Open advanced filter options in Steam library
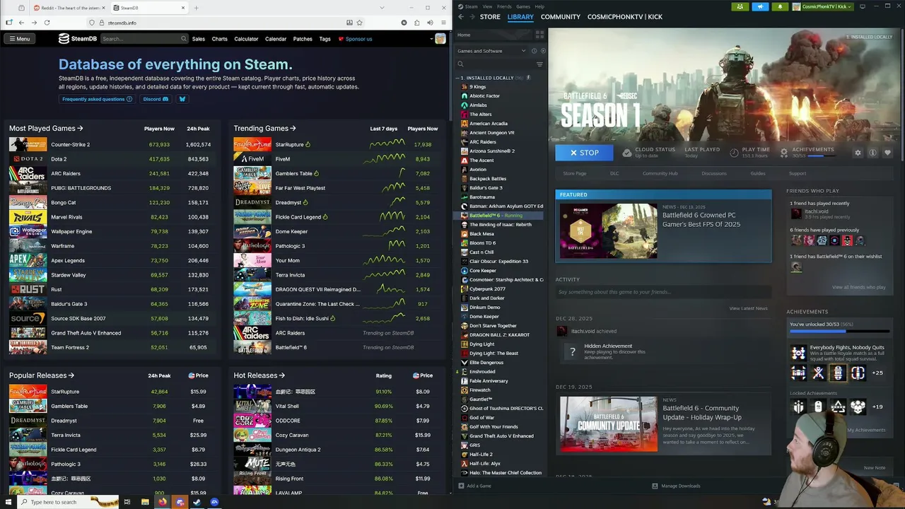The width and height of the screenshot is (905, 509). click(x=539, y=64)
